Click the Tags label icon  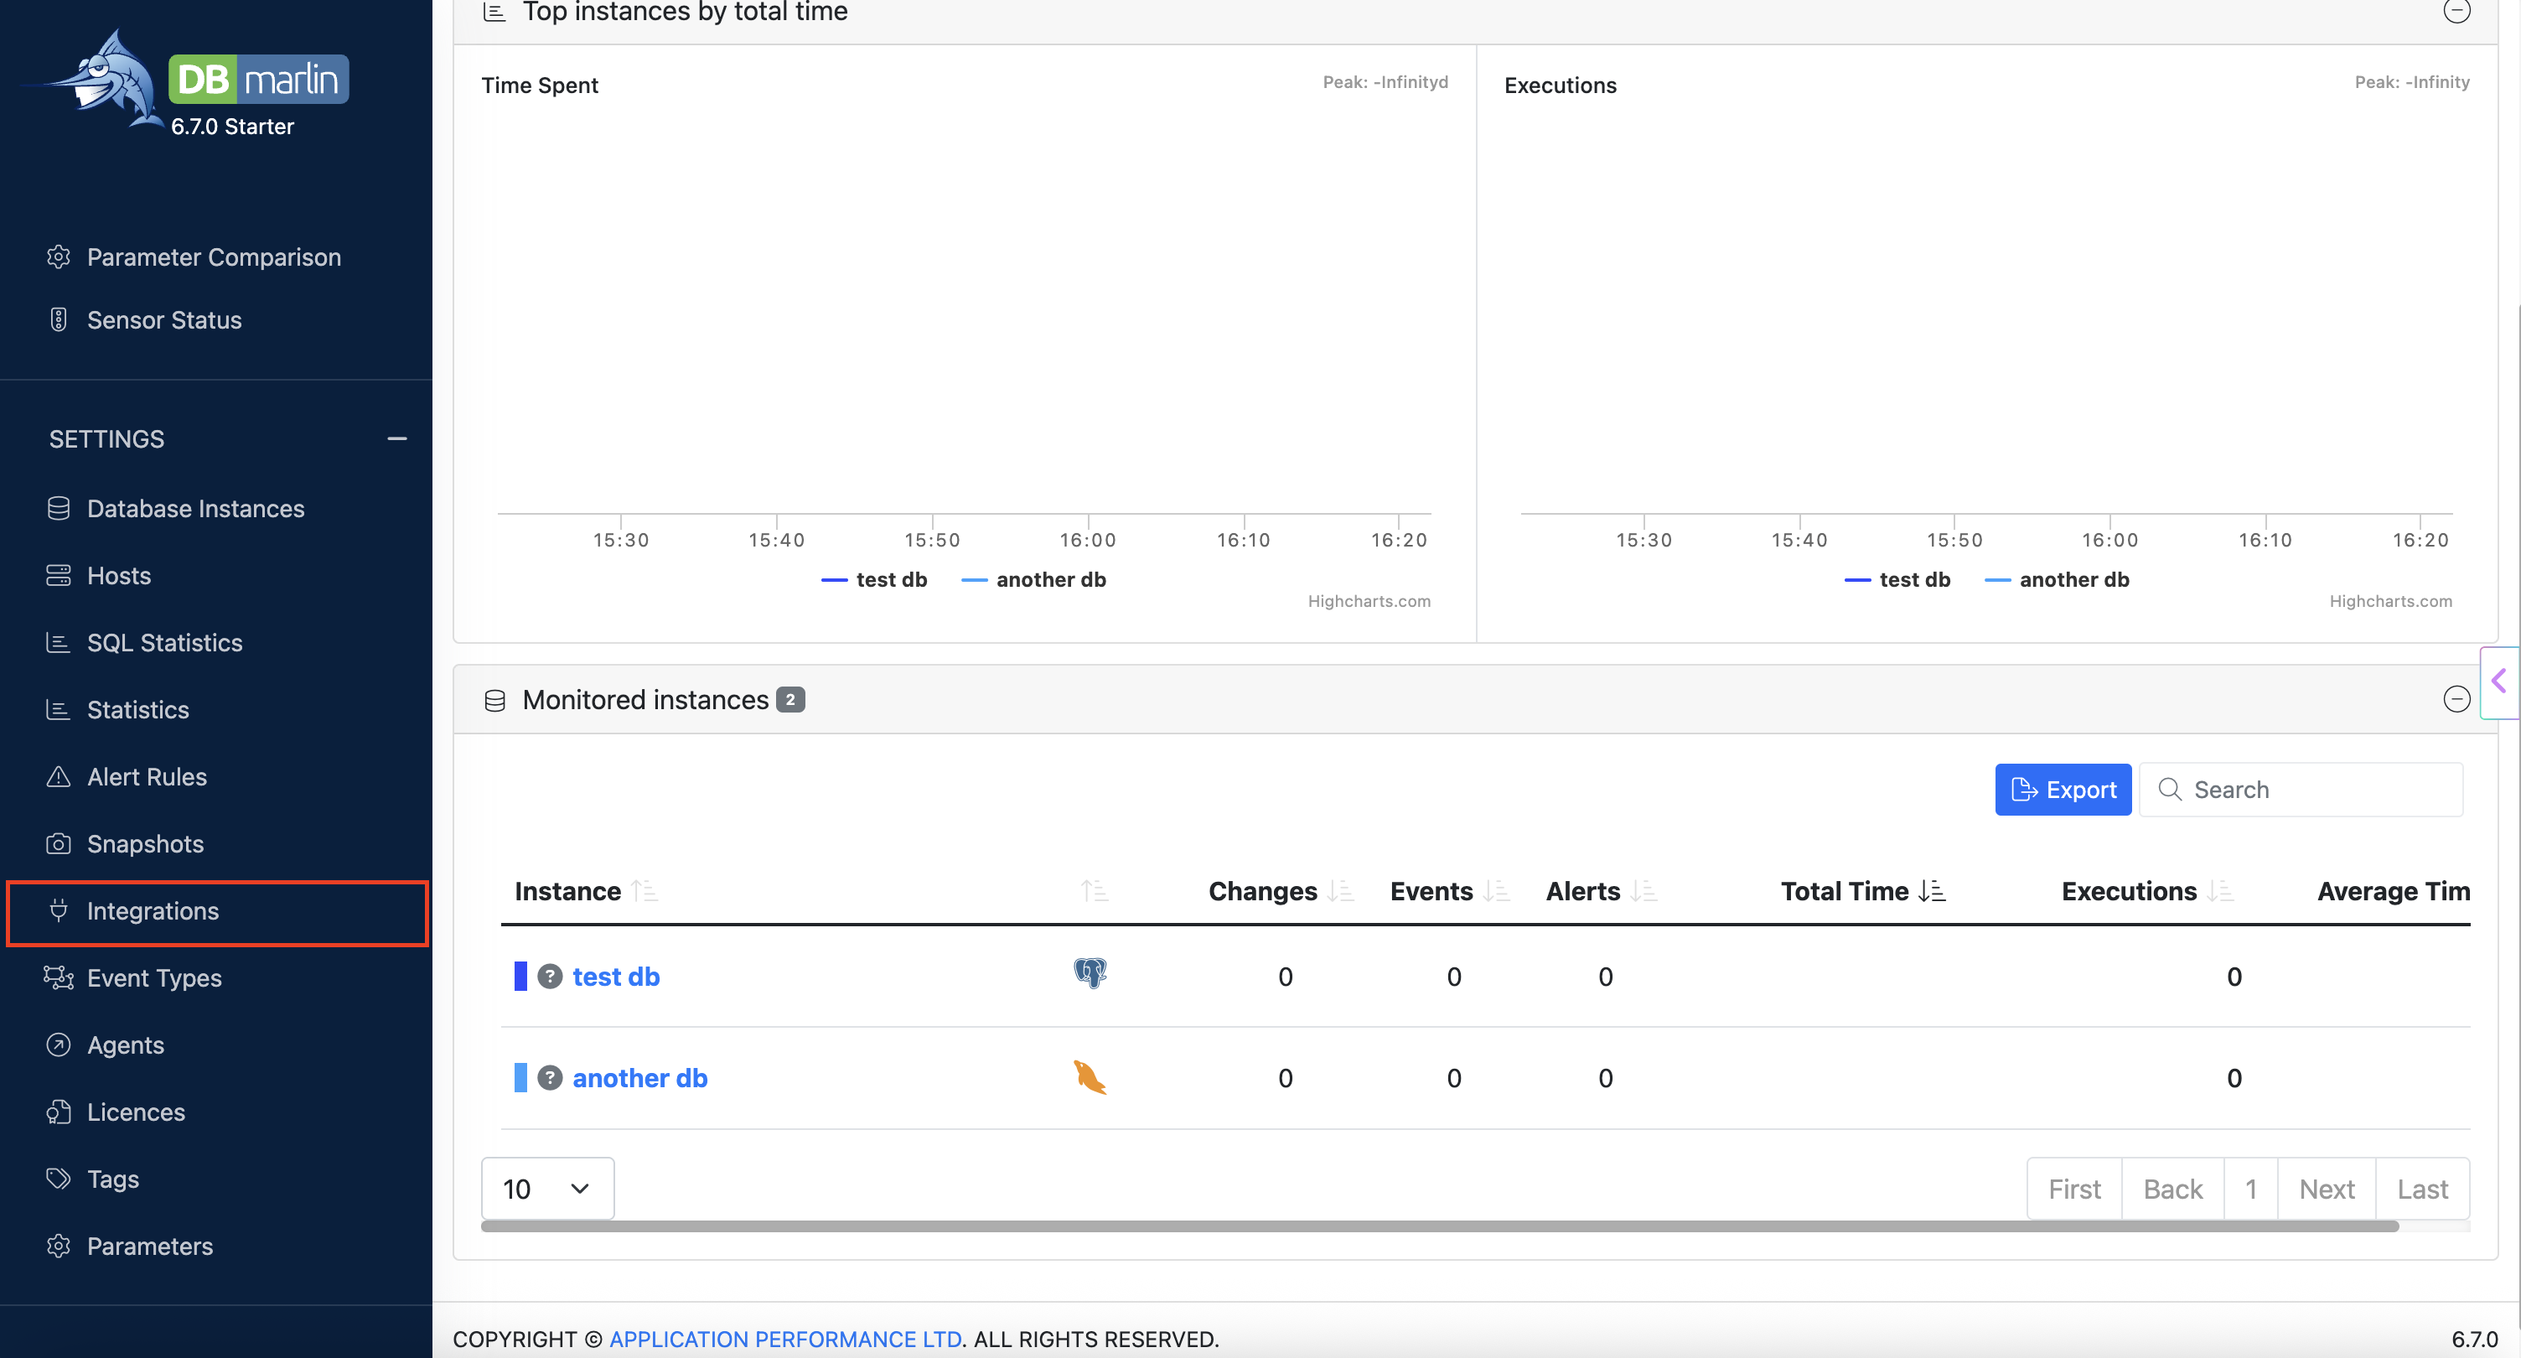58,1179
